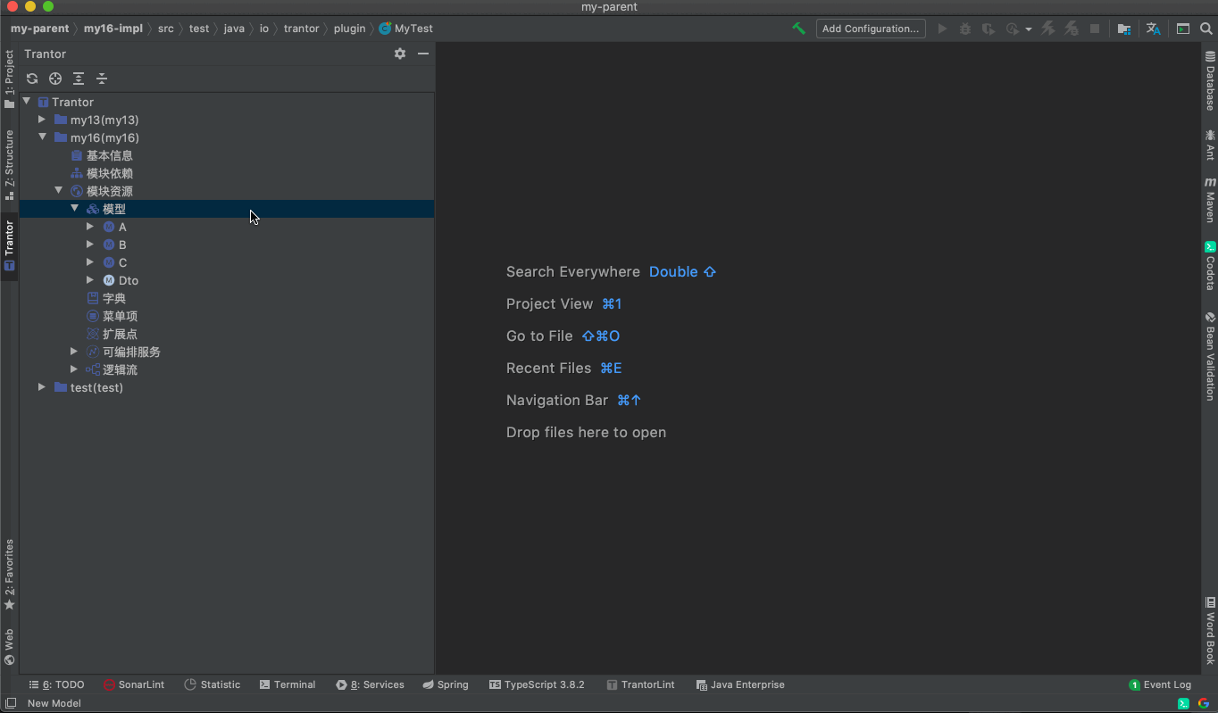Select the Dto model row
The height and width of the screenshot is (713, 1218).
pyautogui.click(x=227, y=280)
